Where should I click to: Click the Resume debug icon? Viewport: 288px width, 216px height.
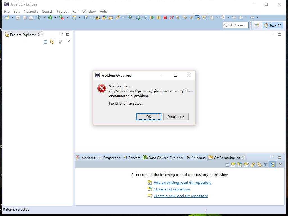pyautogui.click(x=152, y=17)
